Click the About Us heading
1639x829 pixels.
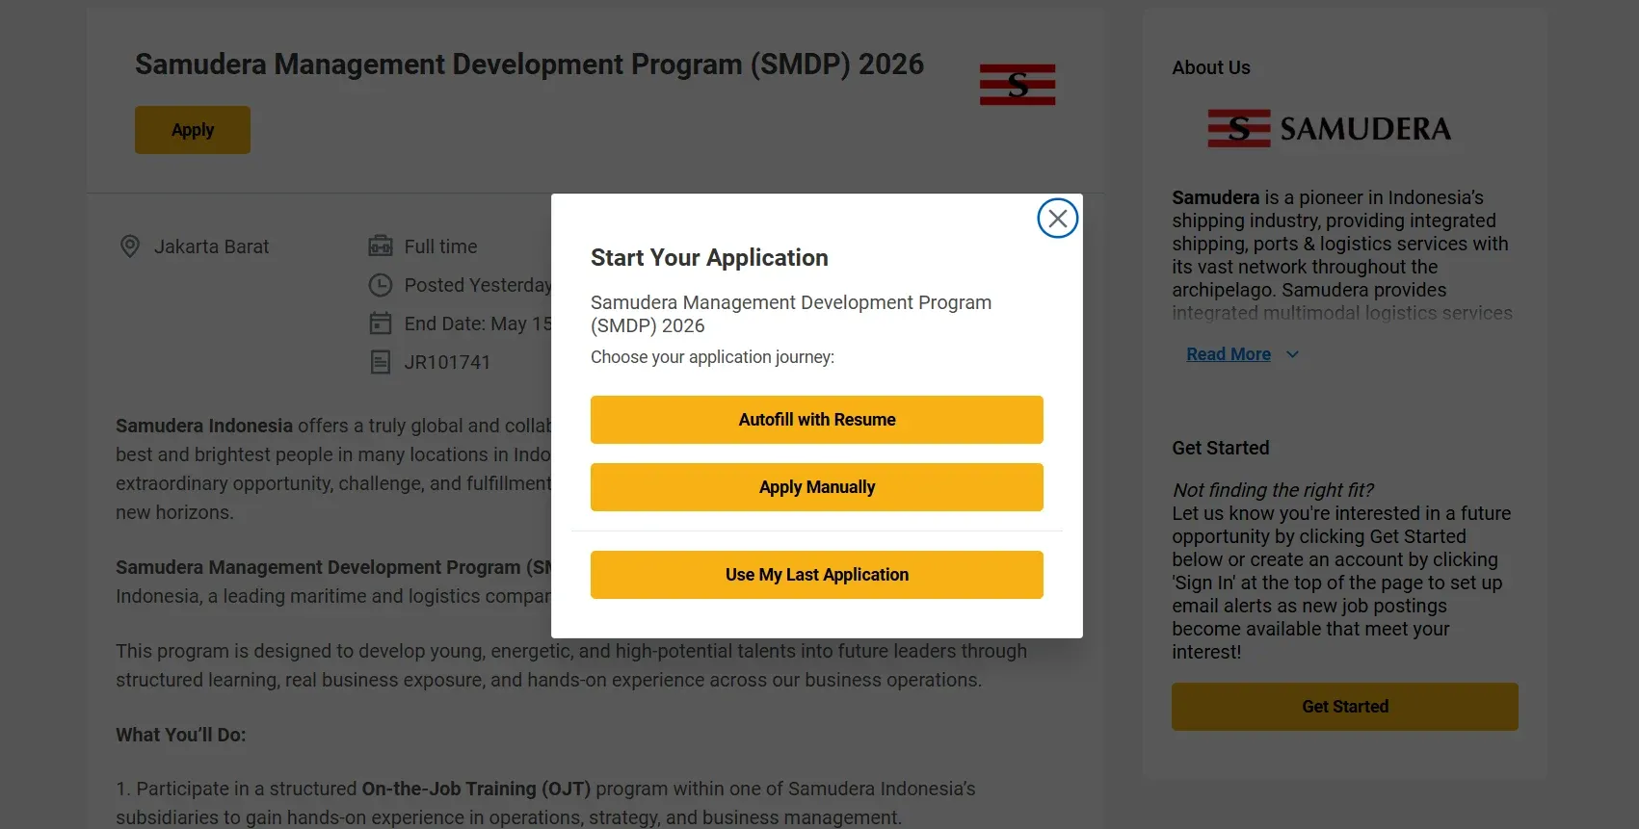click(1210, 67)
